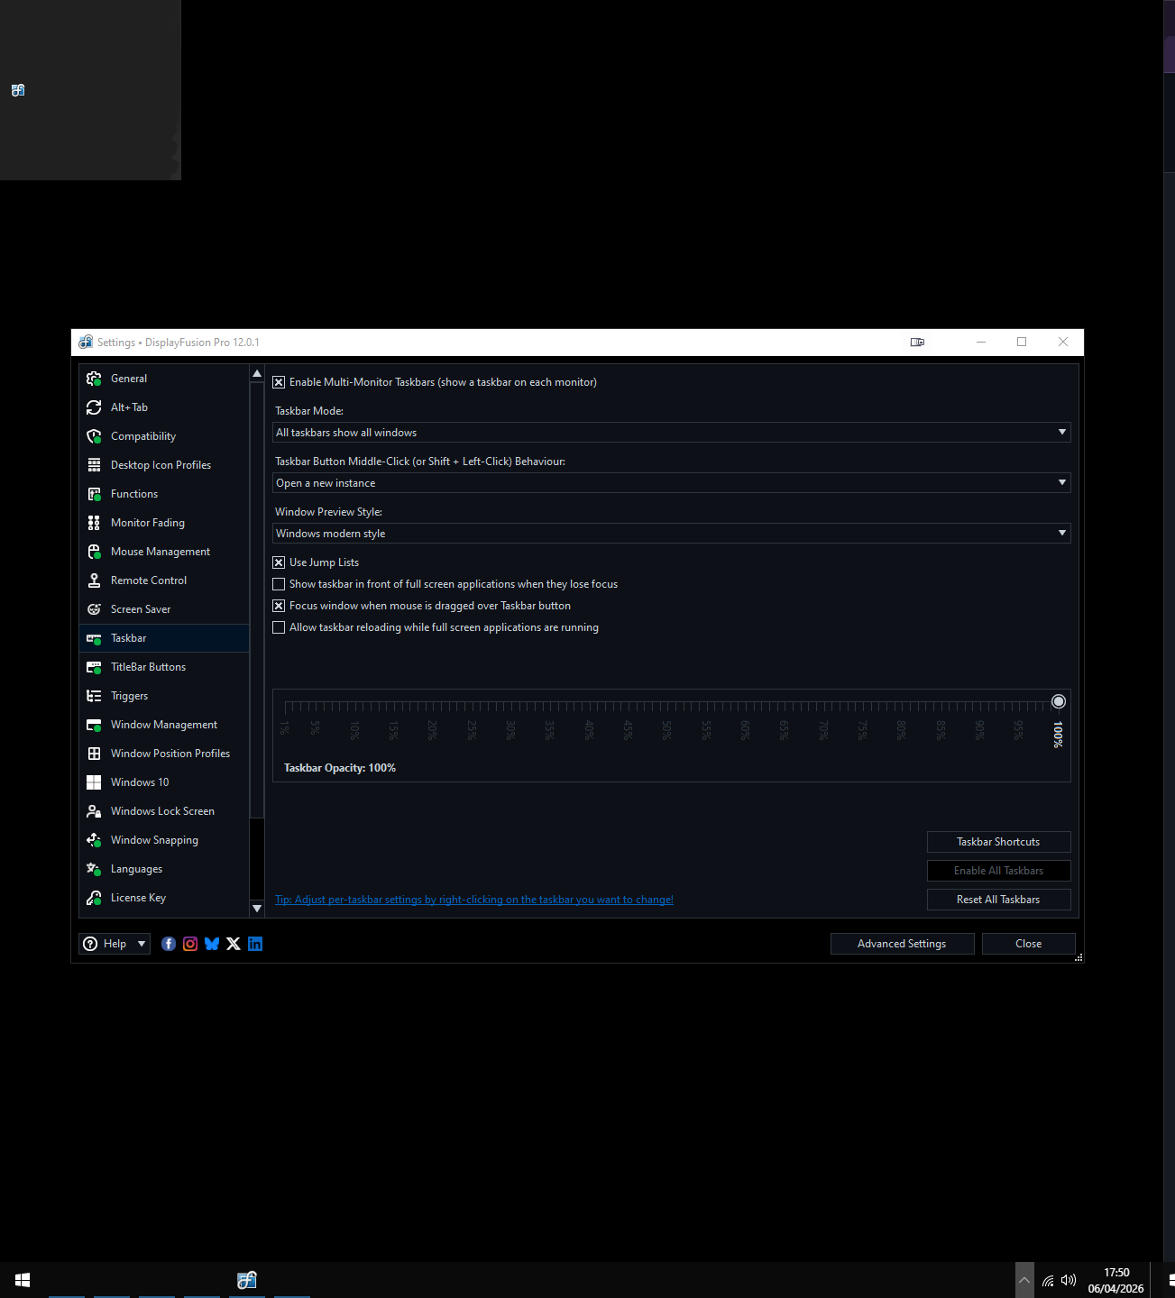1175x1298 pixels.
Task: Click the Taskbar Opacity slider handle
Action: pyautogui.click(x=1059, y=701)
